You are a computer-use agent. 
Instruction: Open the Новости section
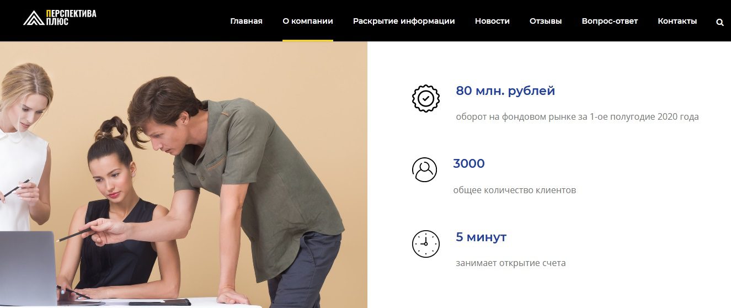tap(492, 21)
